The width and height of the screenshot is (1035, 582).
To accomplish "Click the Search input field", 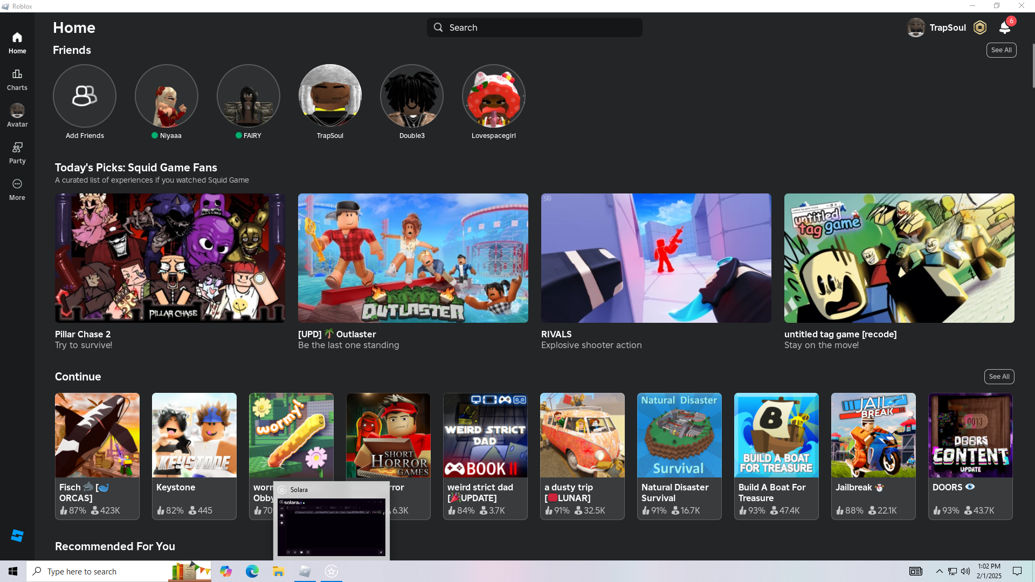I will pos(534,27).
